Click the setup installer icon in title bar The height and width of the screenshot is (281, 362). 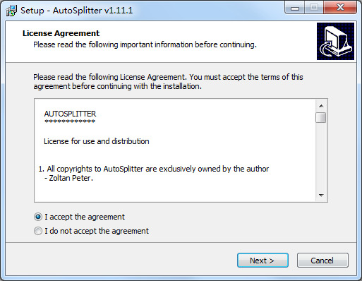pyautogui.click(x=11, y=11)
